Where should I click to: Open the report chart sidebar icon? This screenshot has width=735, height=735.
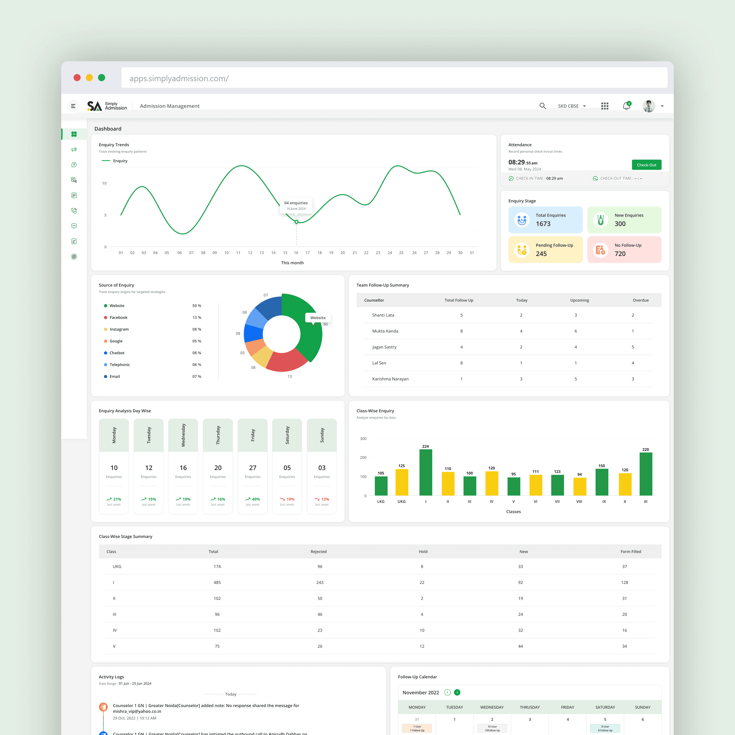(x=74, y=241)
